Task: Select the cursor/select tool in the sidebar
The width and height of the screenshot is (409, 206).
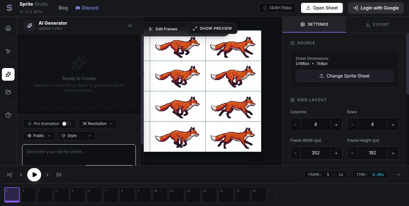Action: [x=8, y=51]
